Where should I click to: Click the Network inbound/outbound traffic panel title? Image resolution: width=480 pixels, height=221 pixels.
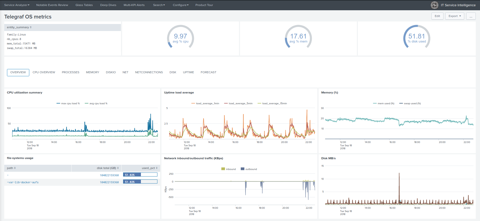coord(193,158)
